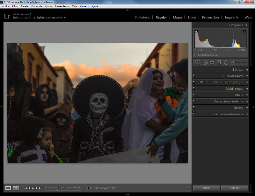Open the Imprimir module
255x196 pixels.
tap(231, 17)
